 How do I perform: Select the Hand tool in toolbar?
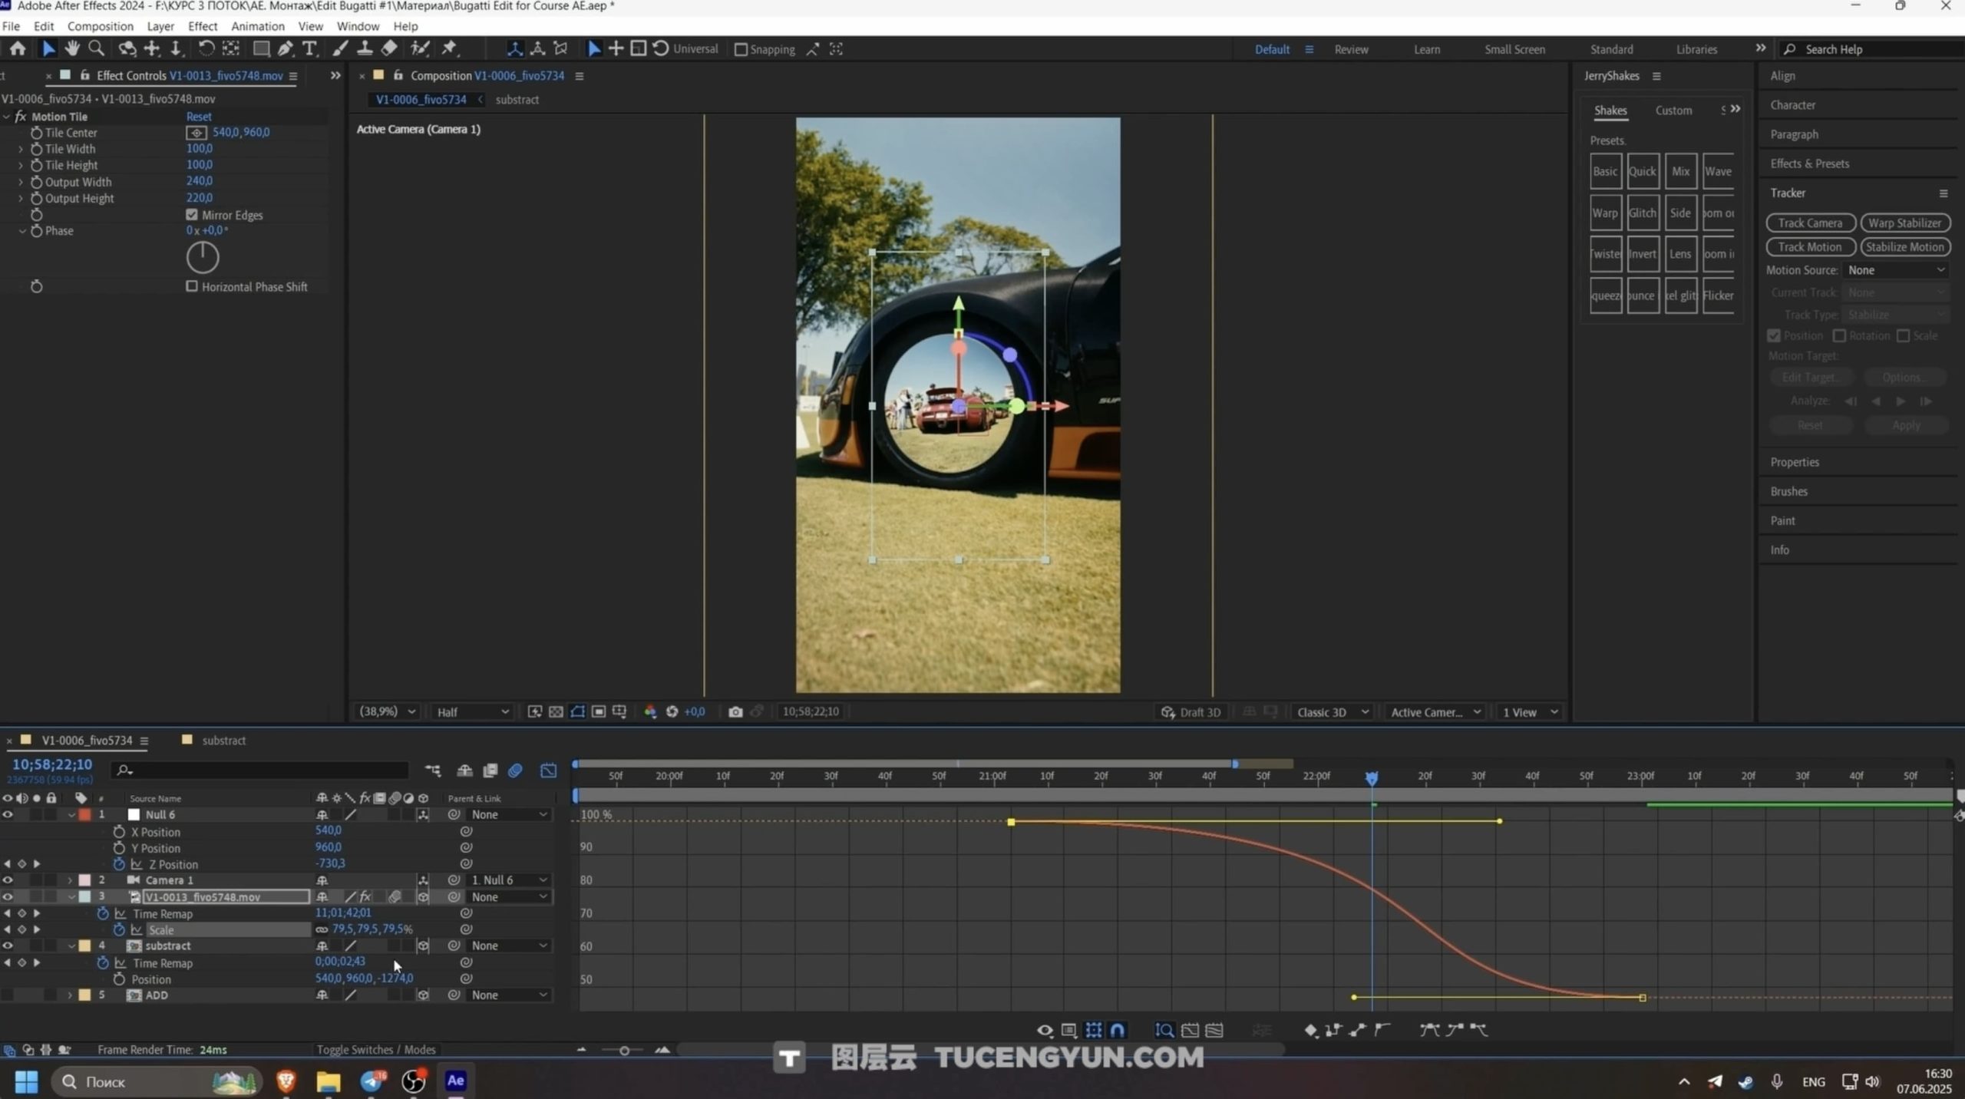(x=72, y=48)
